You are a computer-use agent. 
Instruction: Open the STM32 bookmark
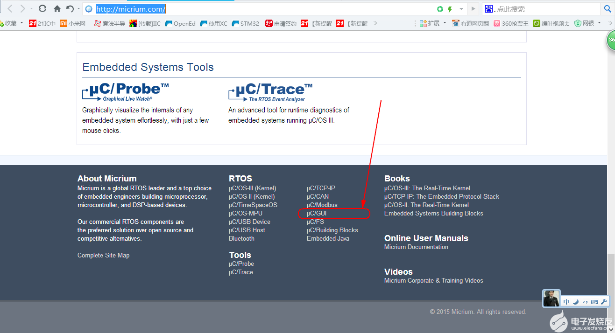pyautogui.click(x=245, y=23)
